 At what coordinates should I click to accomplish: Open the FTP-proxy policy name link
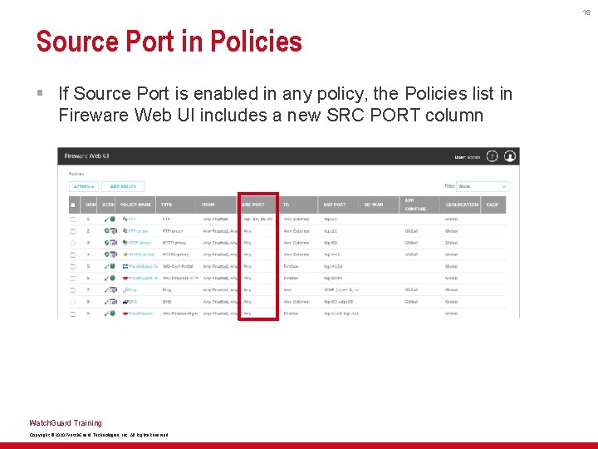pos(138,231)
